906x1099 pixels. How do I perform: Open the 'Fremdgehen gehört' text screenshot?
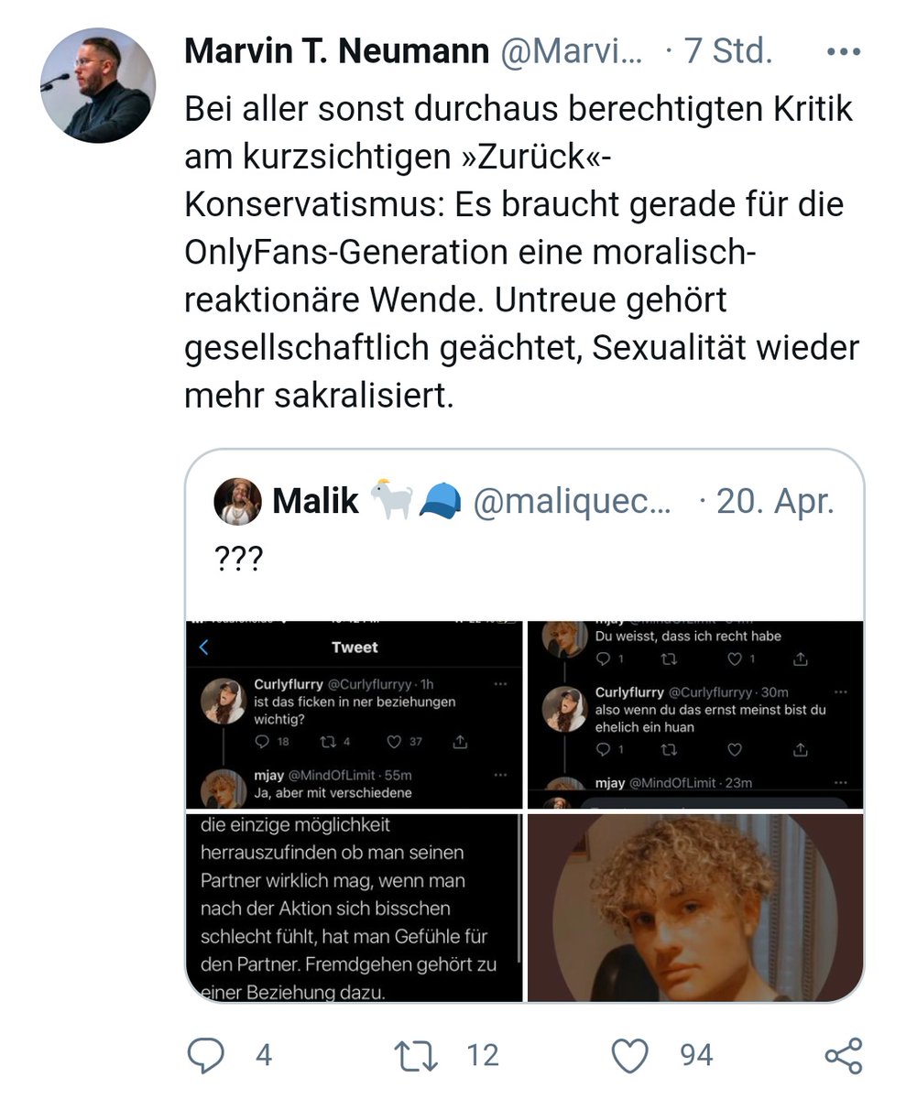tap(354, 908)
